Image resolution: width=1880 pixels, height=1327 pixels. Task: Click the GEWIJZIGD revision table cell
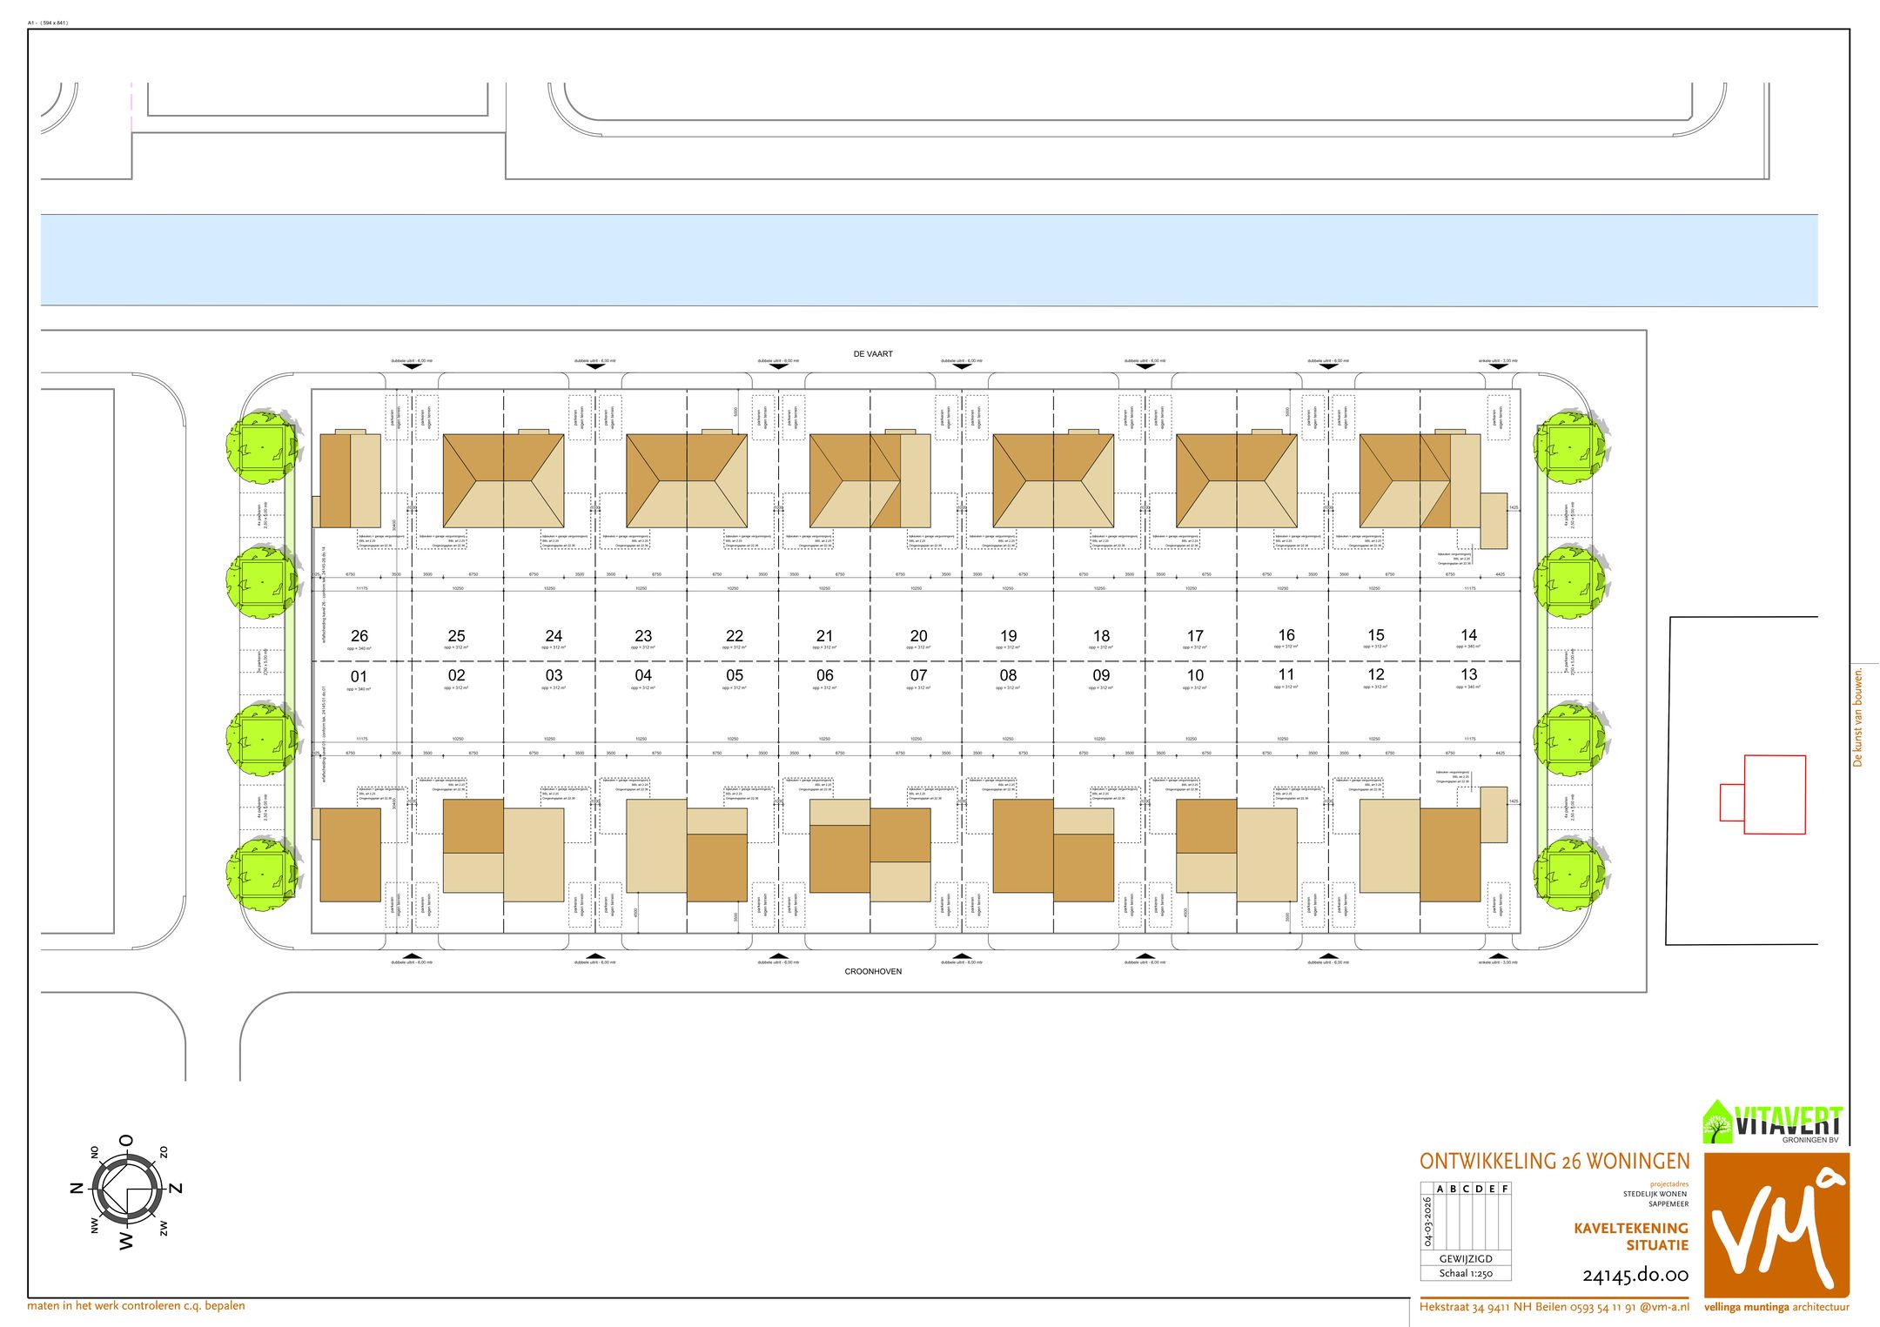pyautogui.click(x=1466, y=1258)
